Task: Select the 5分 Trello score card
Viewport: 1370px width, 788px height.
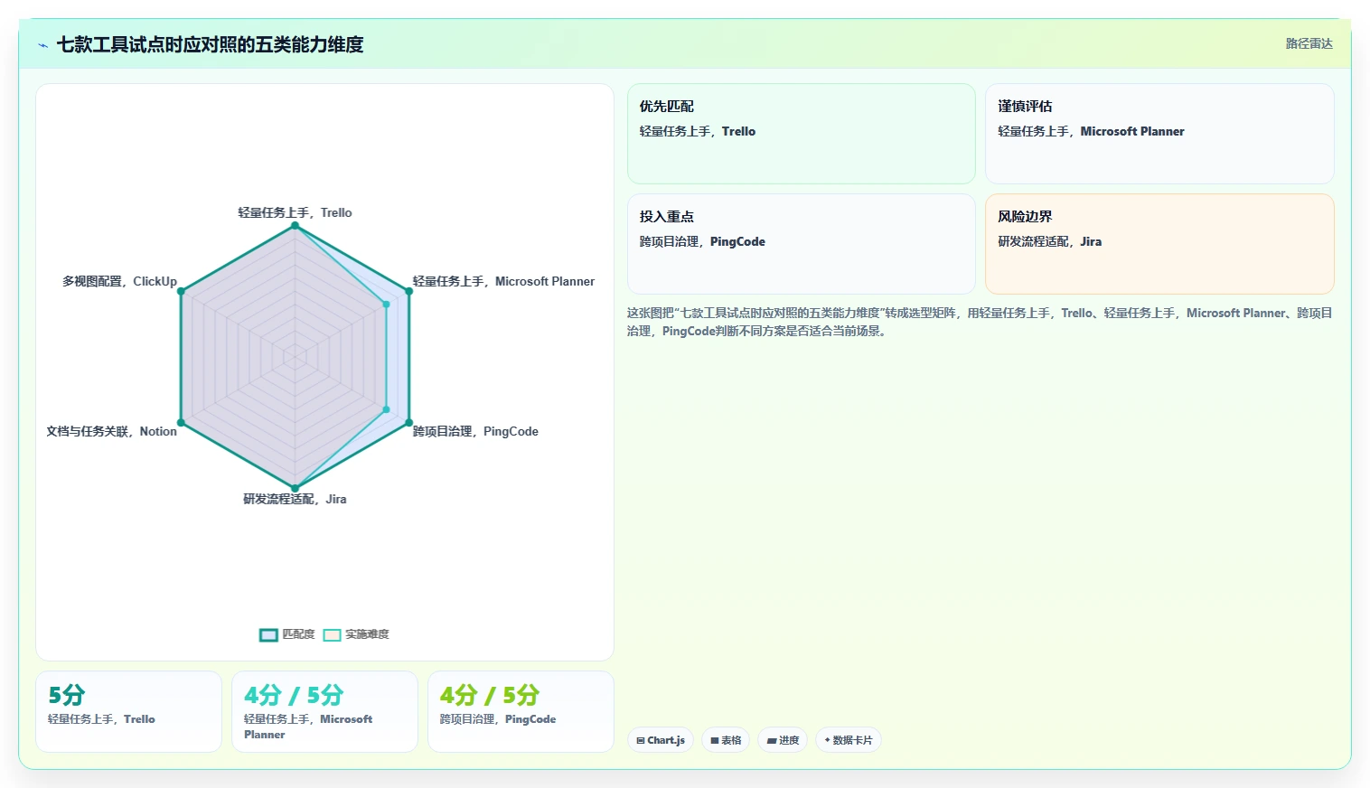Action: [x=128, y=711]
